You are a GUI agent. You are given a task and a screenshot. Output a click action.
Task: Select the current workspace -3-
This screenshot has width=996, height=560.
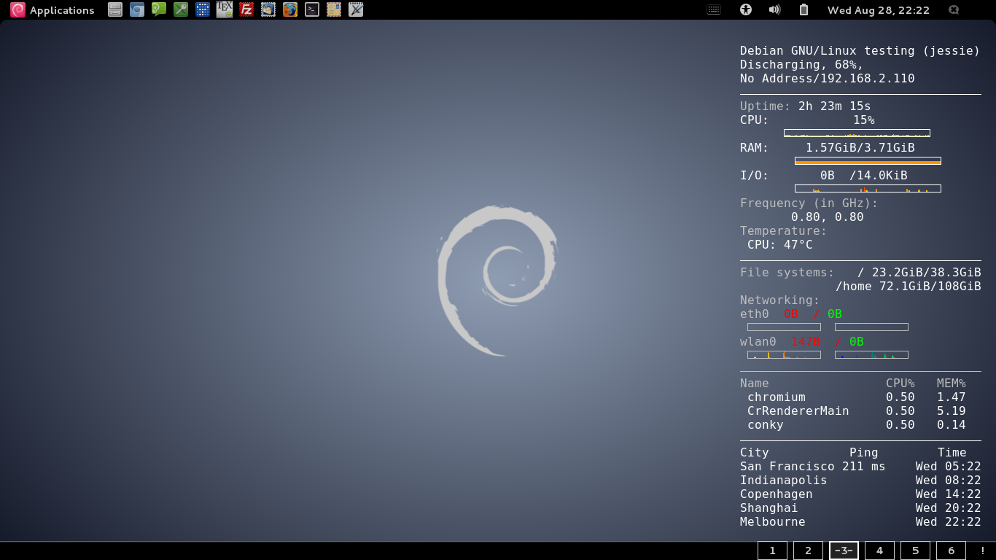[844, 551]
